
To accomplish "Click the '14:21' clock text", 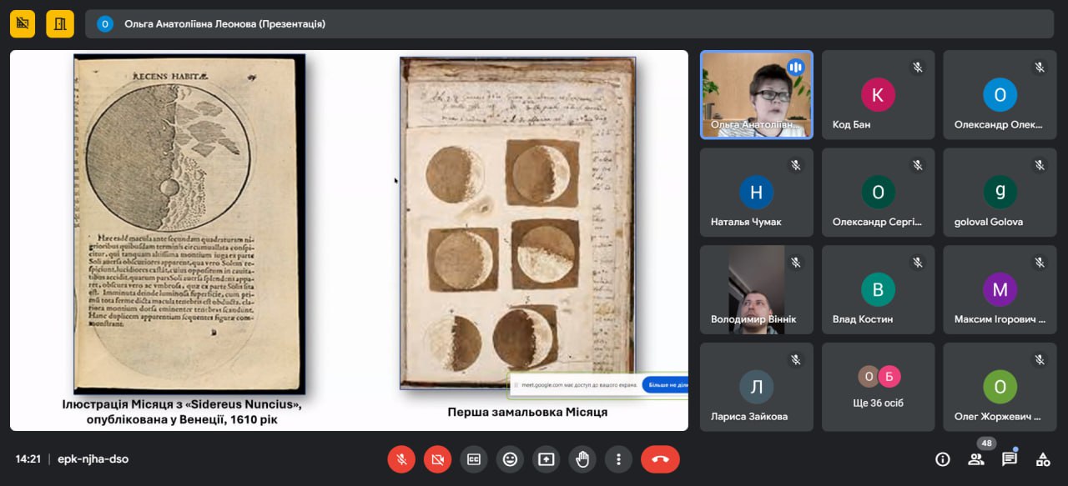I will 28,458.
